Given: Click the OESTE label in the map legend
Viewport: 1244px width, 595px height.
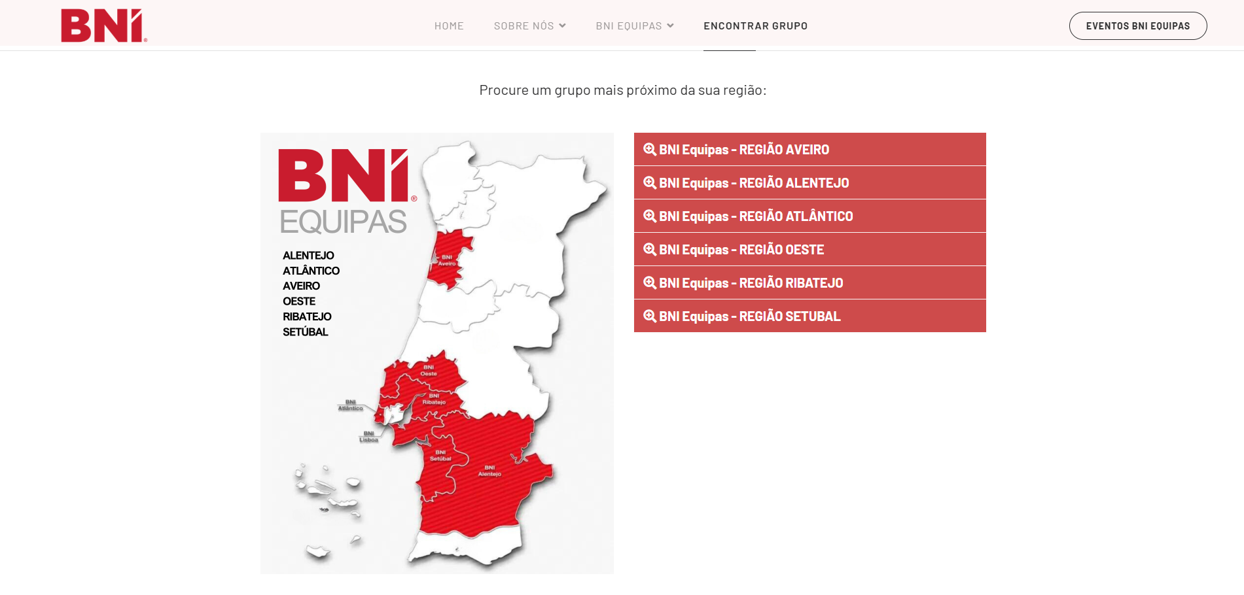Looking at the screenshot, I should [x=299, y=301].
